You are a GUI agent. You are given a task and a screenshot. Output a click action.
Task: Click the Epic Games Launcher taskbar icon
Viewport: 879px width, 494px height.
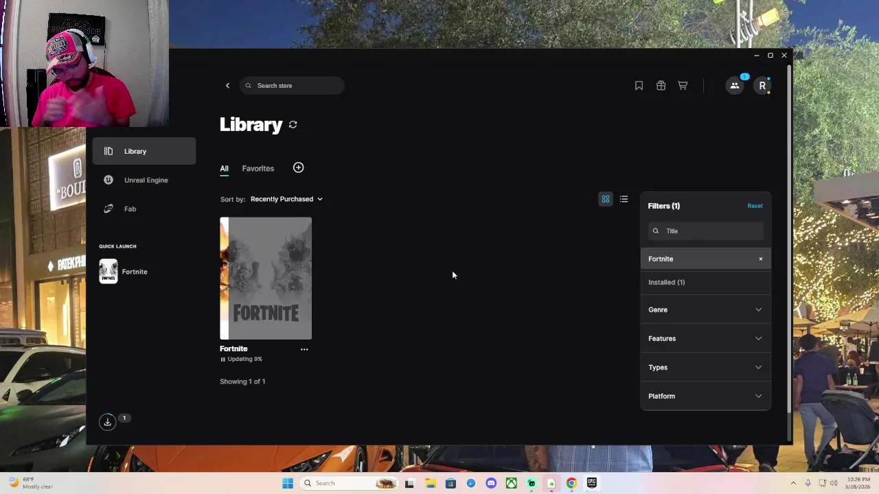(x=592, y=483)
